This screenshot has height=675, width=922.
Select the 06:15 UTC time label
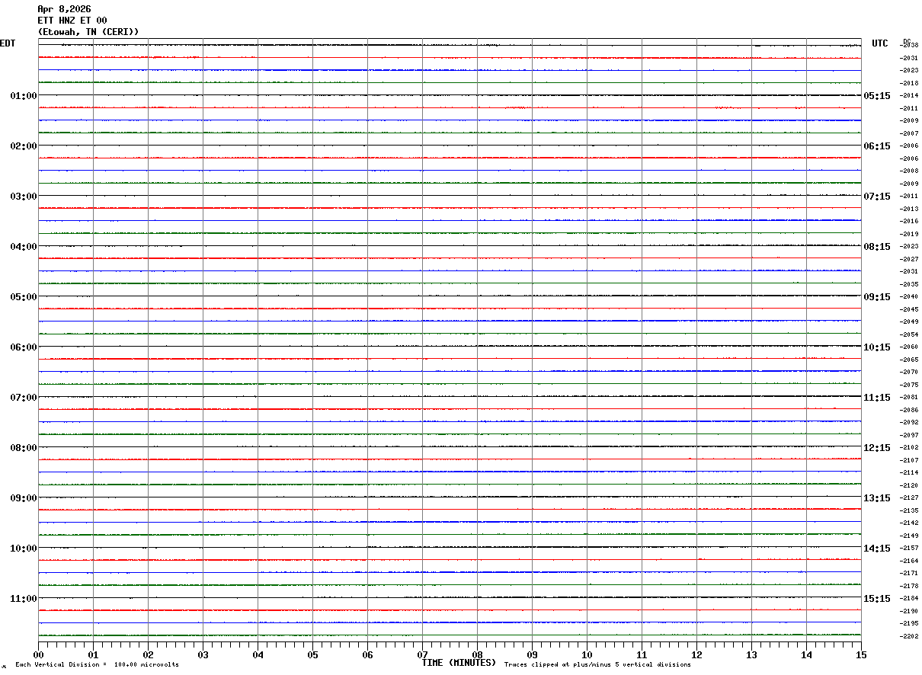(x=876, y=146)
